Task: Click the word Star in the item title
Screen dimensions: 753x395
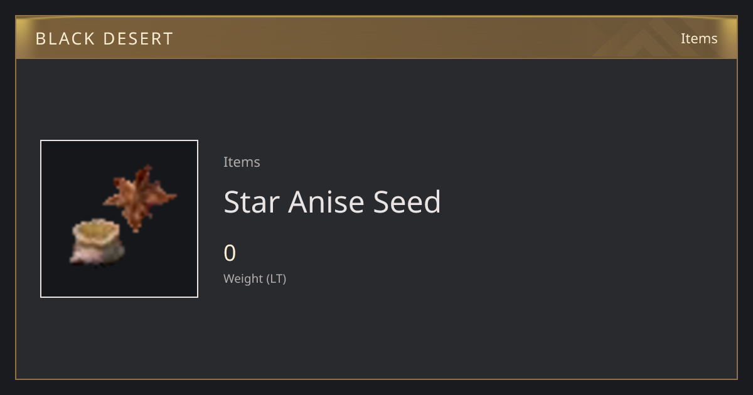Action: 252,202
